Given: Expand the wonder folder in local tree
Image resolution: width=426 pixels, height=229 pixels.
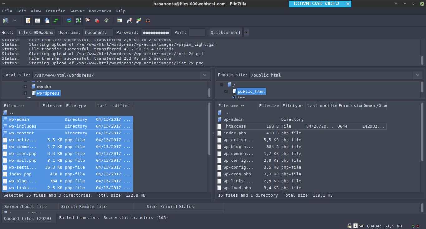Looking at the screenshot, I should [x=26, y=86].
